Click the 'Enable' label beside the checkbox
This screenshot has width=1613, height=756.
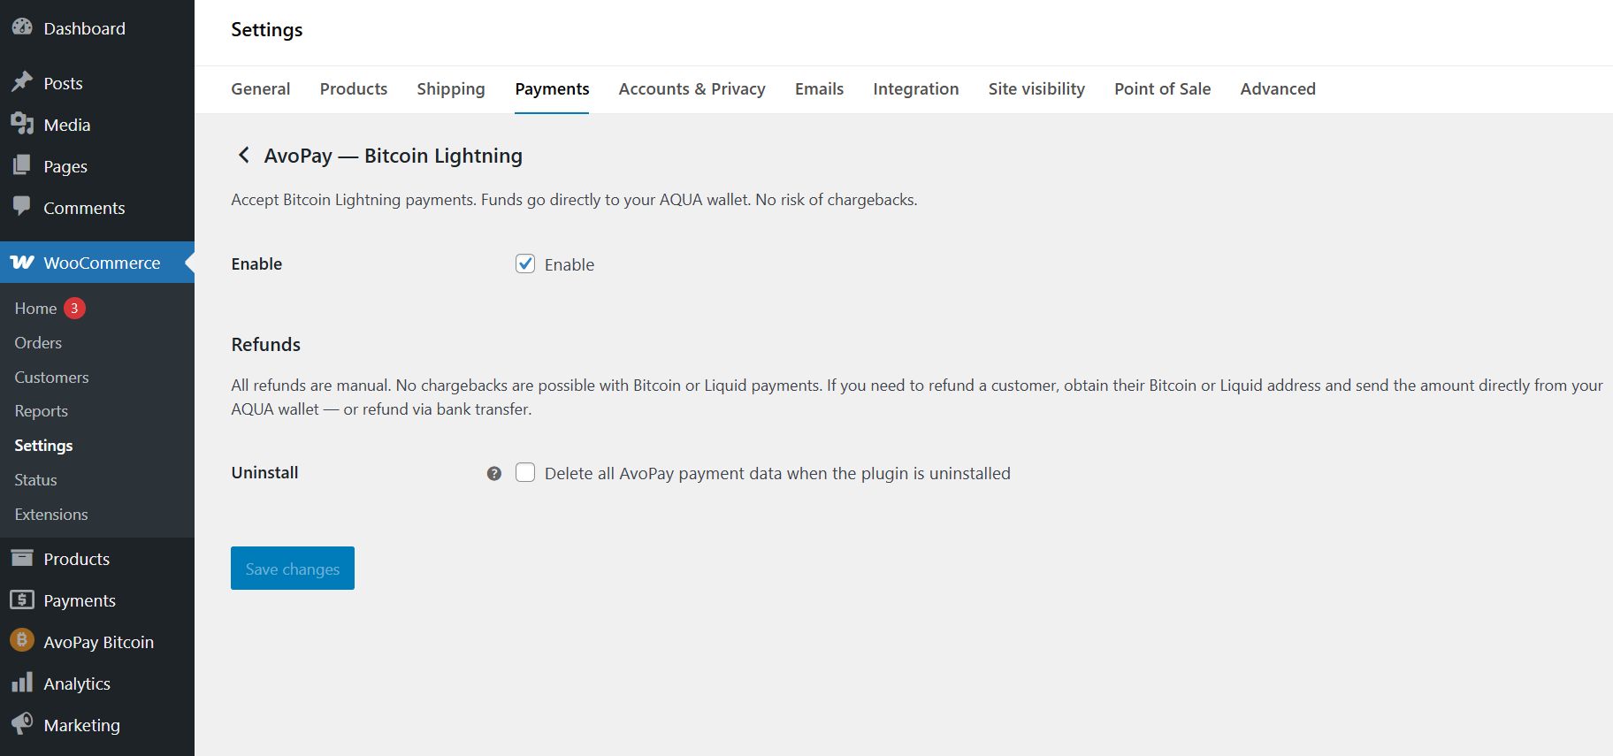pyautogui.click(x=570, y=264)
